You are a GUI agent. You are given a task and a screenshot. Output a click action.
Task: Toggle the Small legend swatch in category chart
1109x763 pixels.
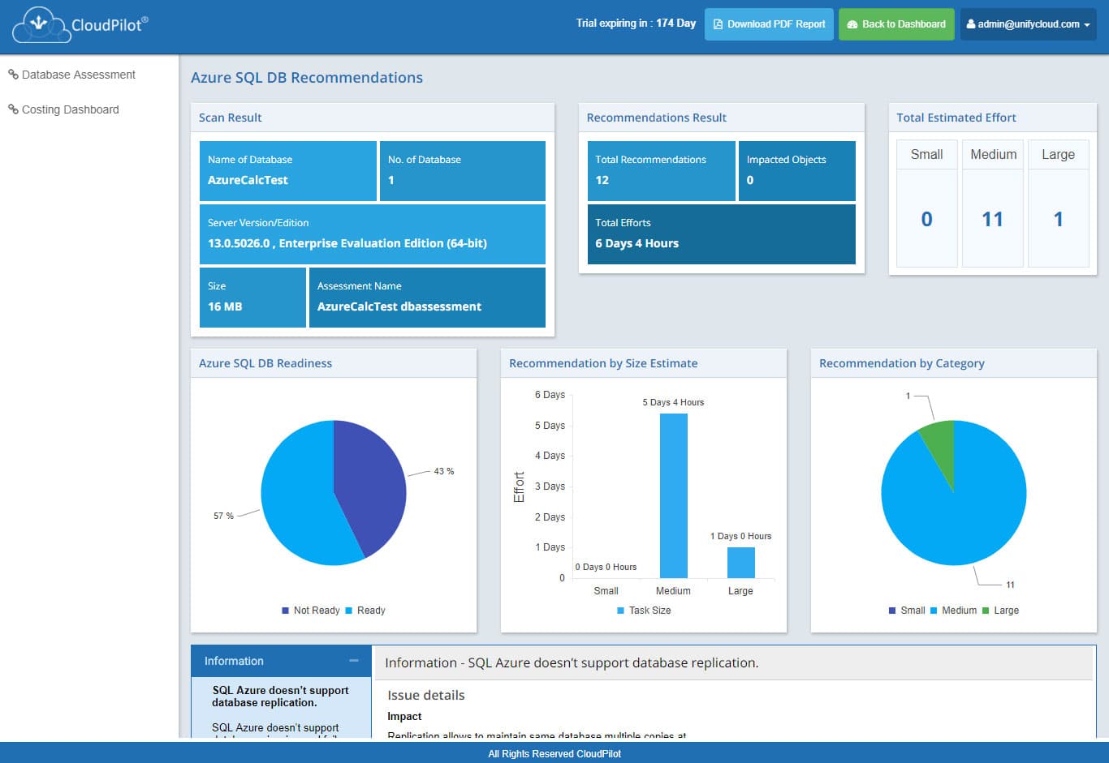tap(892, 611)
